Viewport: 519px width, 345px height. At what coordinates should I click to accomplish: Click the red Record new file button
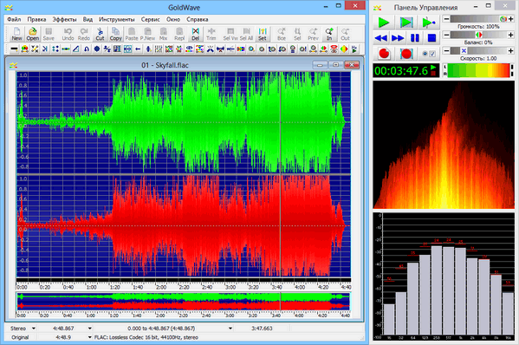(384, 54)
